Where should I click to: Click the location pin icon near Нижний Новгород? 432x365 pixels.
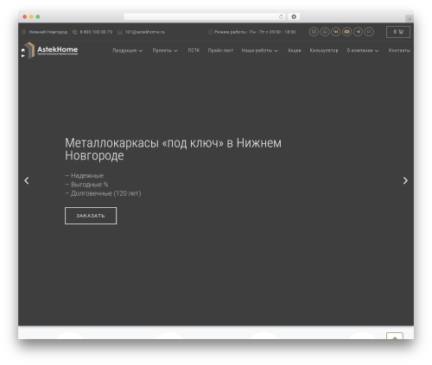(x=24, y=32)
